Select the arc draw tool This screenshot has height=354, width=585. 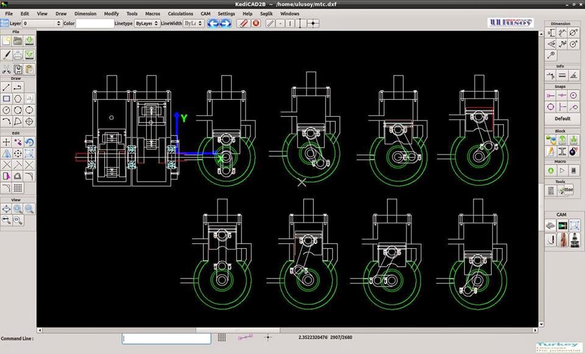6,122
